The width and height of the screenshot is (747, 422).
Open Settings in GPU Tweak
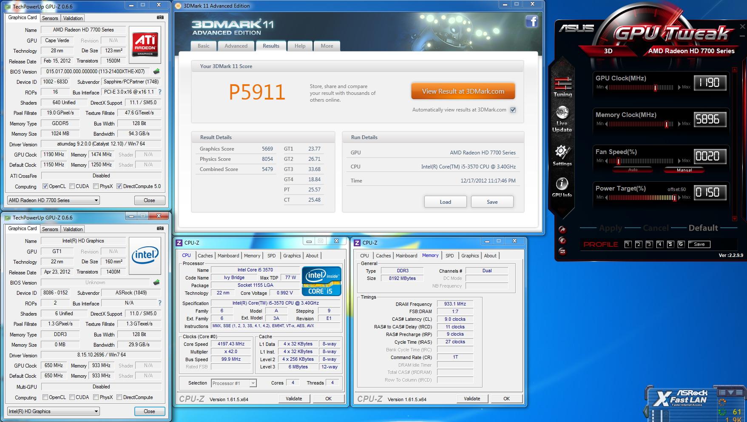(x=562, y=155)
